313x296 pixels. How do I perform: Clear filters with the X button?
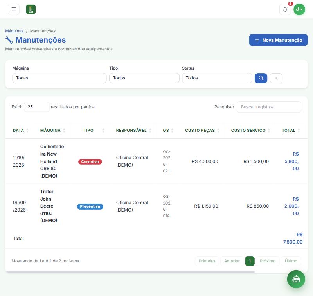coord(276,78)
